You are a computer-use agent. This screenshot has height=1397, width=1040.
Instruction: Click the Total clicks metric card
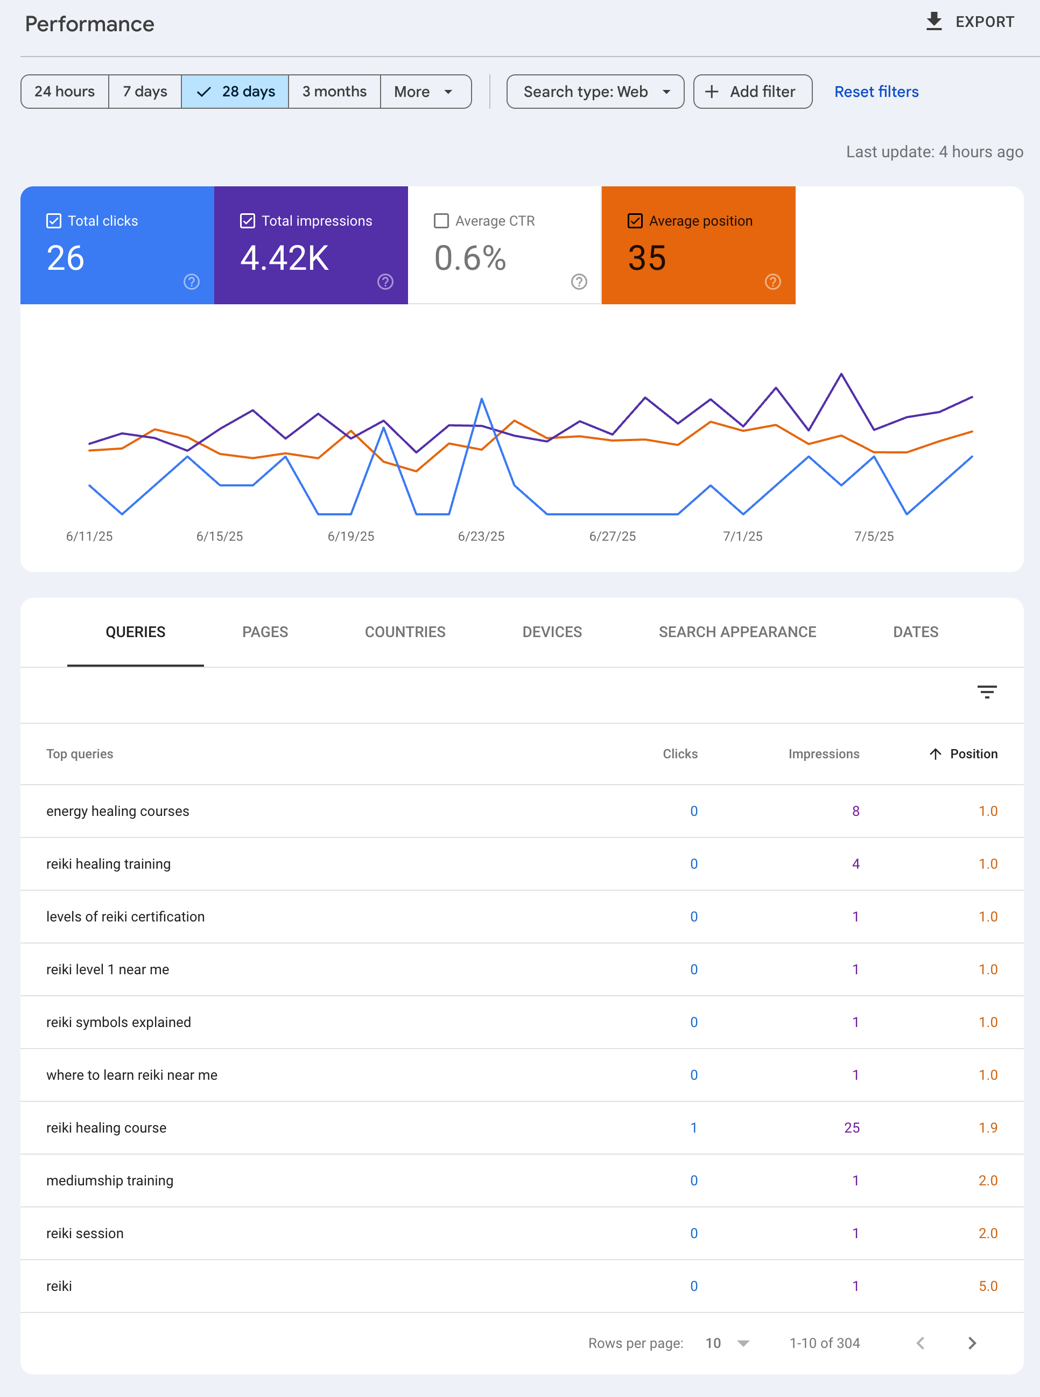pyautogui.click(x=117, y=245)
